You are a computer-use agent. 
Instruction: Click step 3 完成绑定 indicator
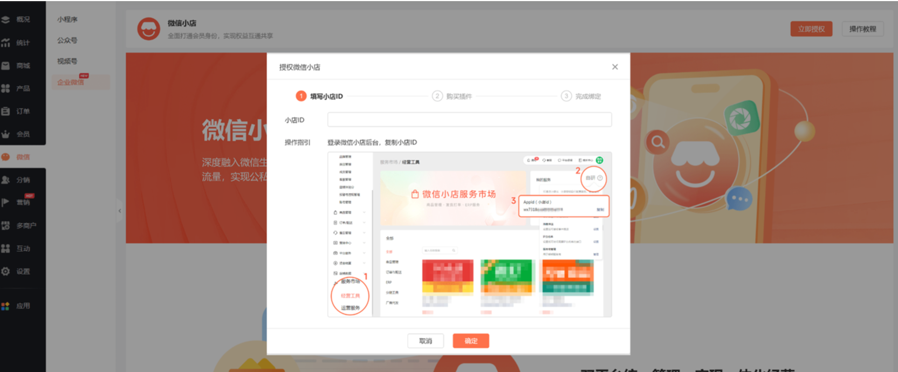click(x=581, y=96)
